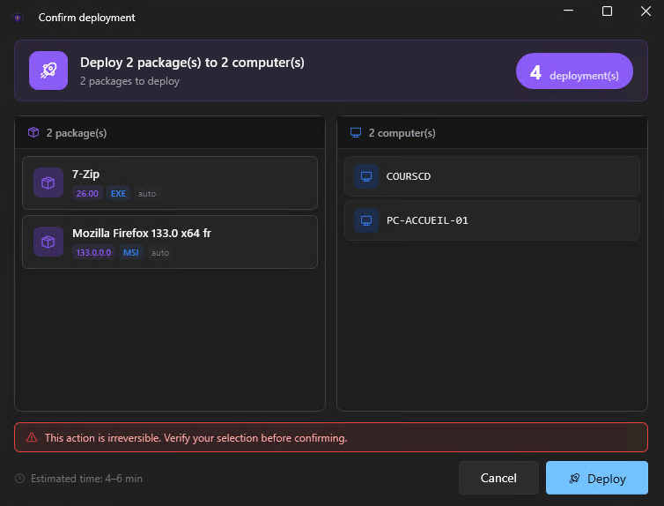This screenshot has width=664, height=506.
Task: Click the rocket icon in the header banner
Action: tap(48, 71)
